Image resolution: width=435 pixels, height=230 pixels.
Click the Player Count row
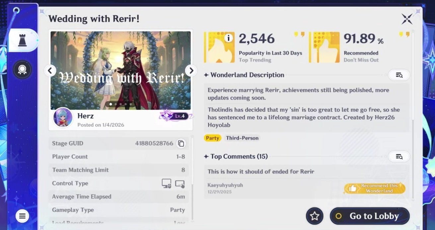pyautogui.click(x=119, y=157)
